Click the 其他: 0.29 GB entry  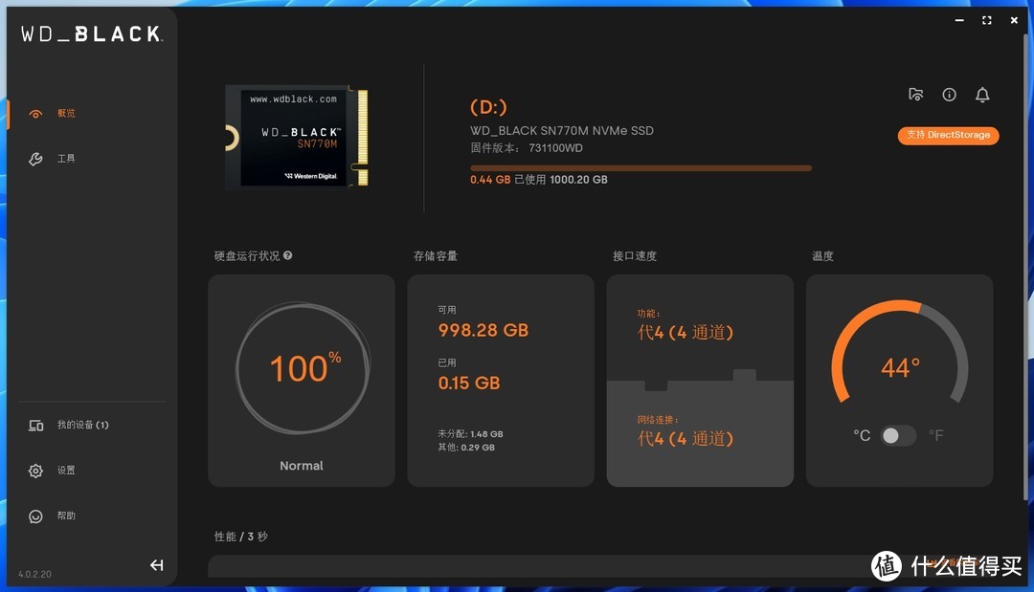466,448
